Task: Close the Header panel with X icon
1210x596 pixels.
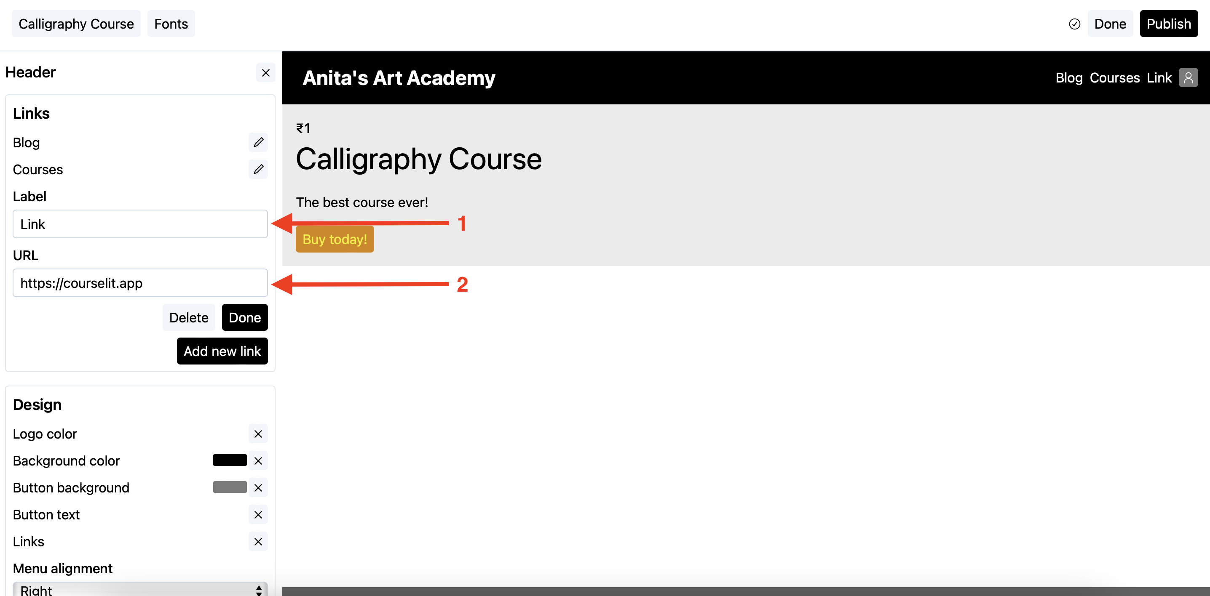Action: [265, 73]
